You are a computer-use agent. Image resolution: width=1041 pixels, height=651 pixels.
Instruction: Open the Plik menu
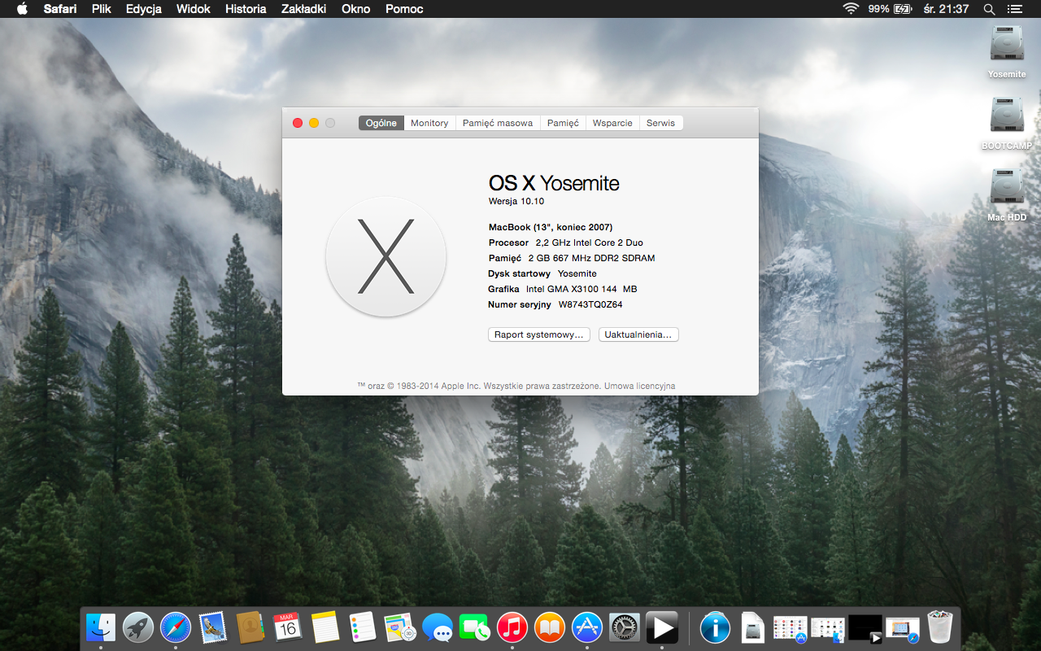102,9
